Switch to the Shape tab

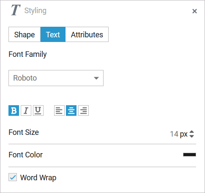tap(25, 34)
